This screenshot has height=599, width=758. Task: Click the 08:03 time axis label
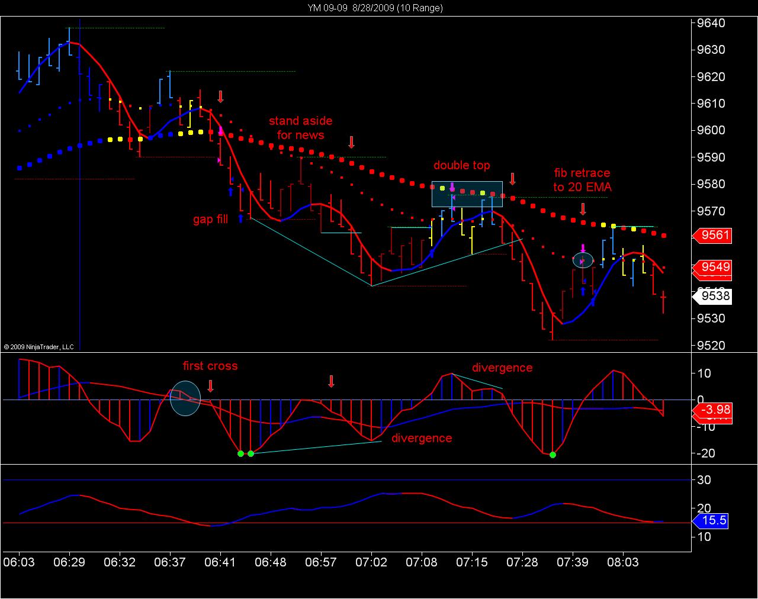click(x=623, y=562)
